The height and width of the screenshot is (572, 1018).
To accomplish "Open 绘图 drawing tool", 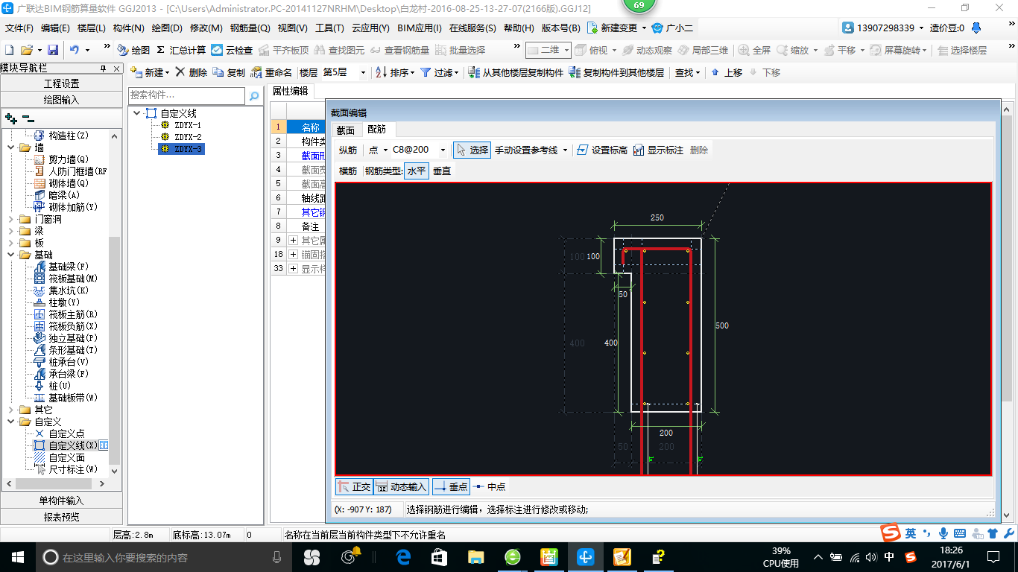I will [x=134, y=51].
